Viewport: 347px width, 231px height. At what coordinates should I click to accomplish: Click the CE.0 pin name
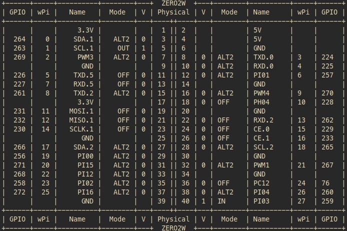(x=261, y=129)
